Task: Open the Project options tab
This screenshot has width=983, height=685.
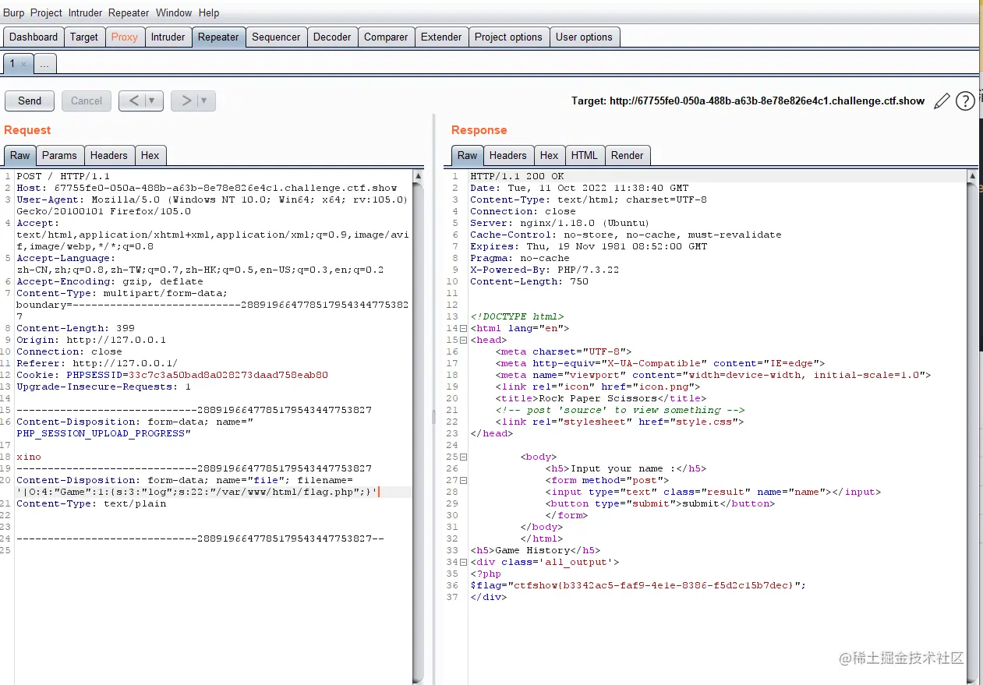Action: click(508, 37)
